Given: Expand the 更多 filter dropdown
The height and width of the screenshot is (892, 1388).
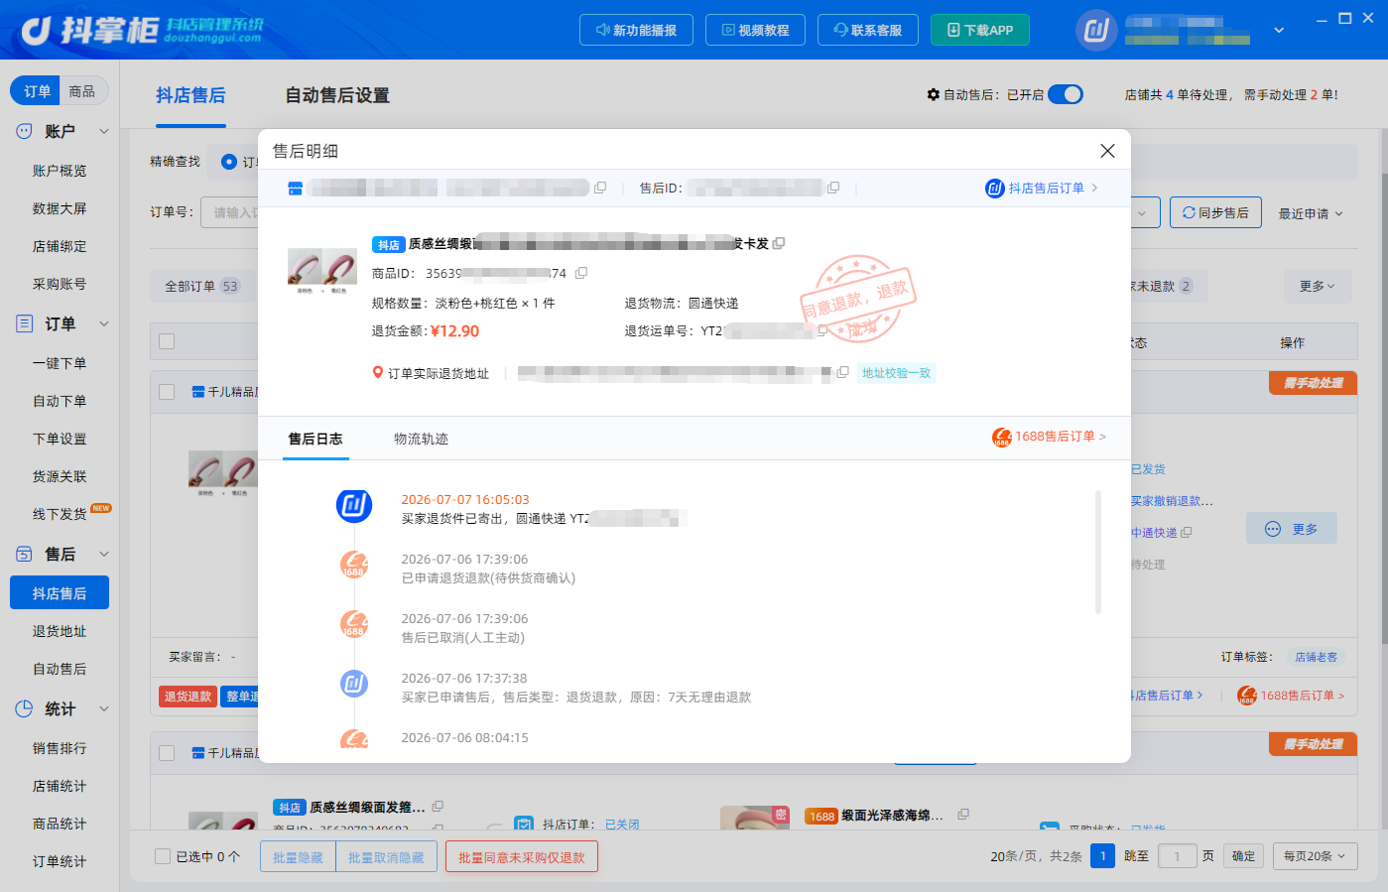Looking at the screenshot, I should pyautogui.click(x=1318, y=286).
